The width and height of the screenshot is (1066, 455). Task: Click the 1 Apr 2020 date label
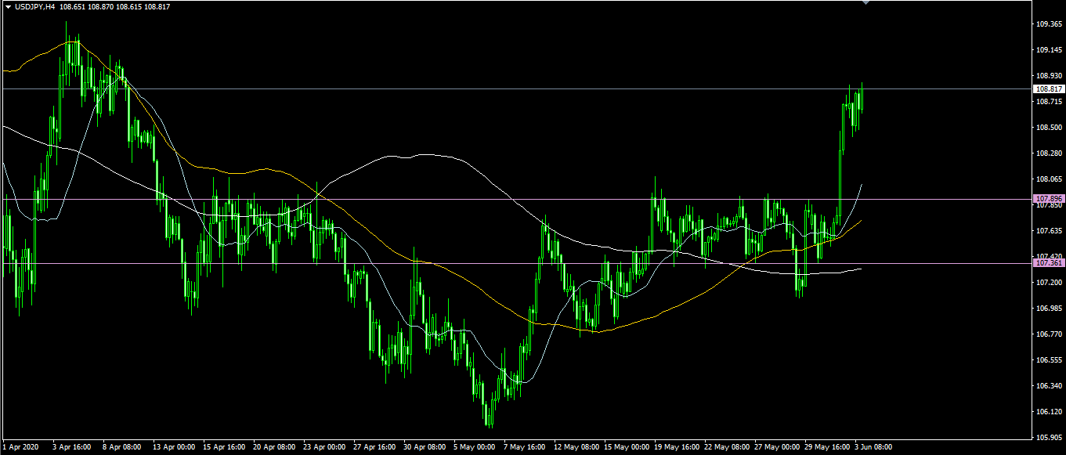(20, 447)
